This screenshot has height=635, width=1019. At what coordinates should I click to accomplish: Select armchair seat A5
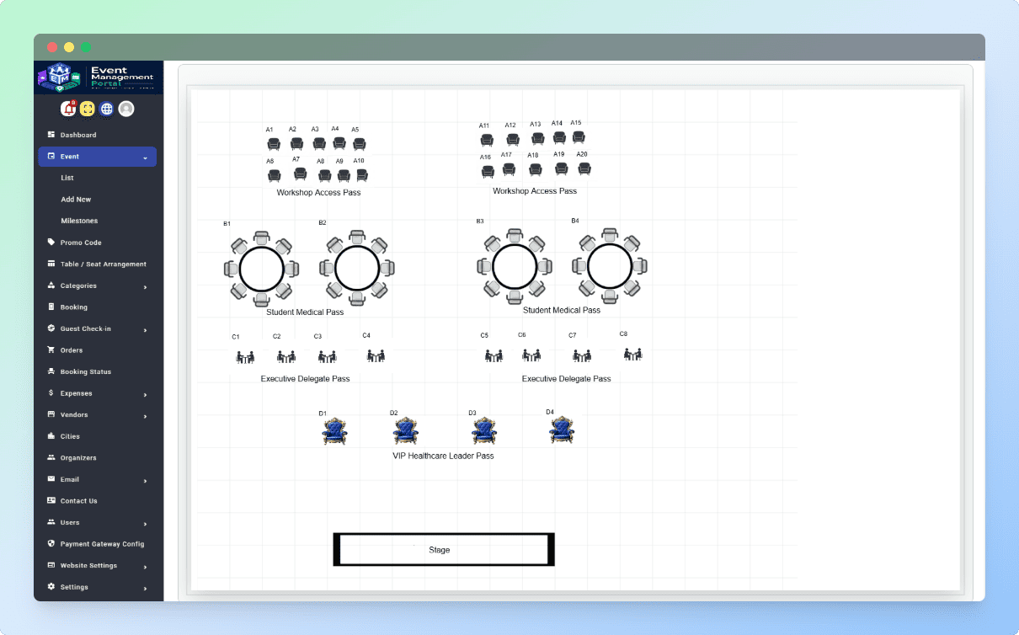(x=360, y=144)
